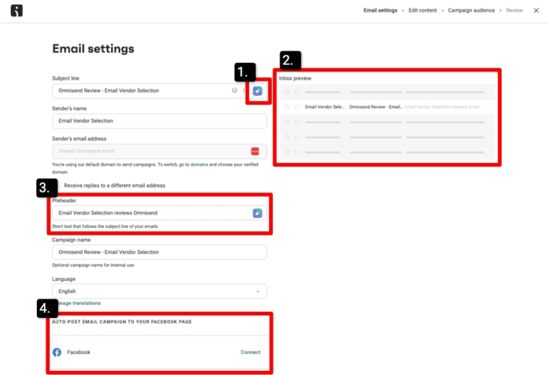Go to Review step
The image size is (547, 375).
(514, 10)
